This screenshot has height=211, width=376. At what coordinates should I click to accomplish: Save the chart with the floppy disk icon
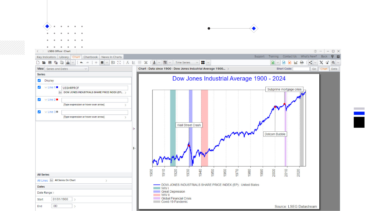50,63
